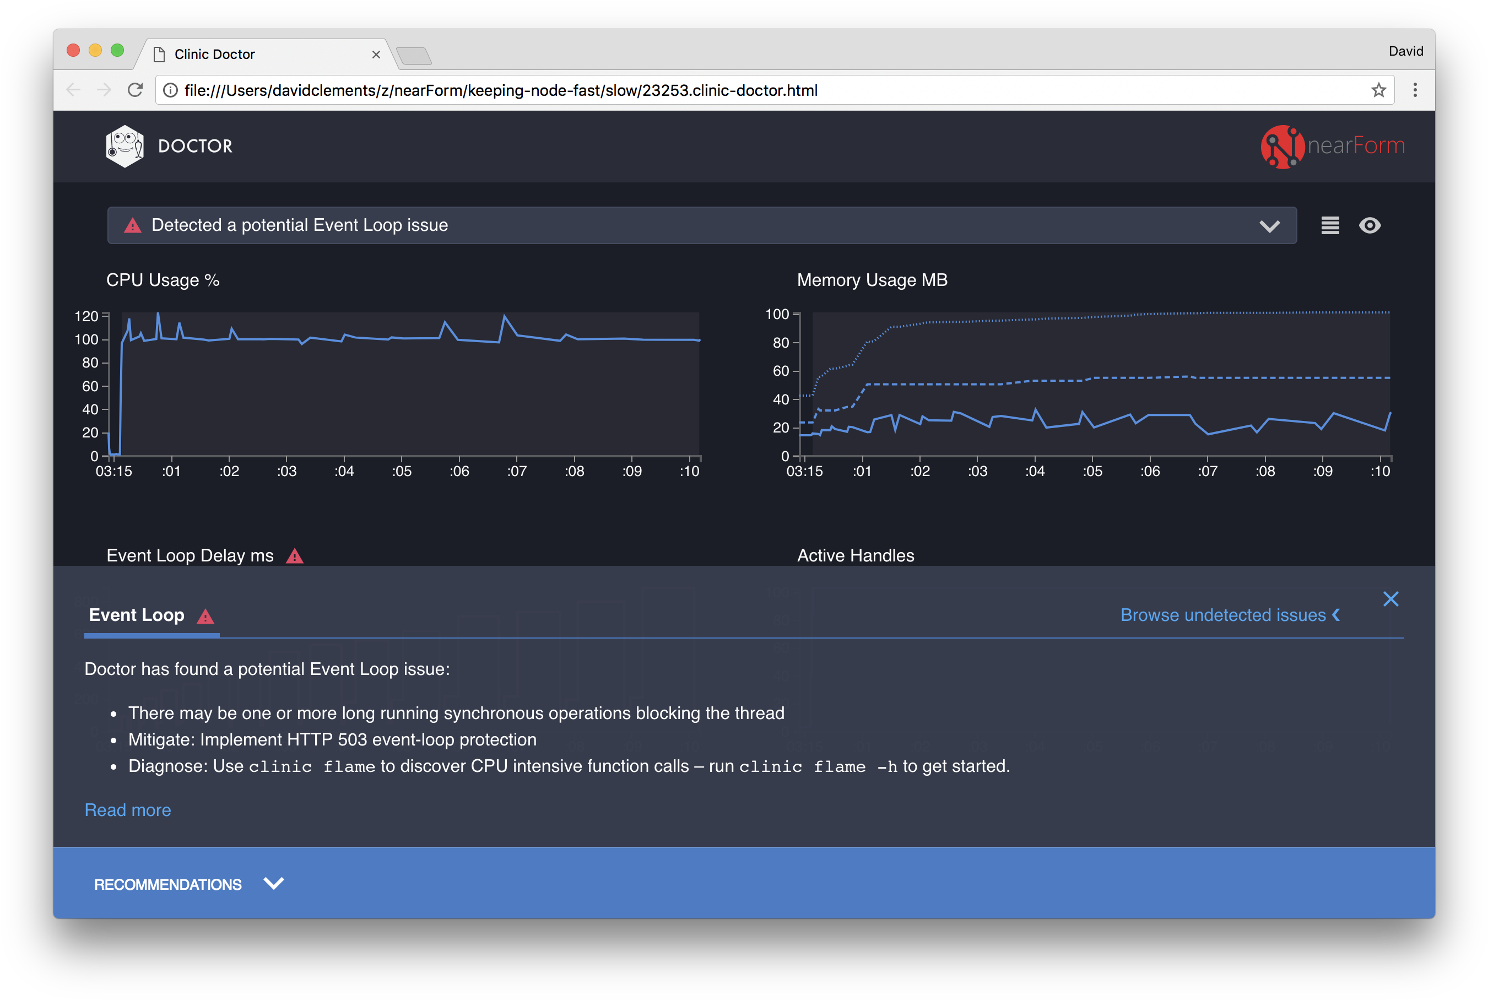The width and height of the screenshot is (1488, 1000).
Task: Click the bookmark star in the address bar
Action: tap(1379, 90)
